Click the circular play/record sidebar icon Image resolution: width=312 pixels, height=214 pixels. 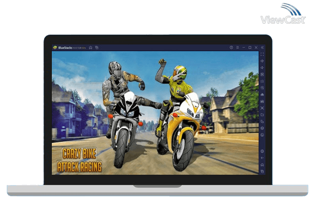(x=262, y=88)
